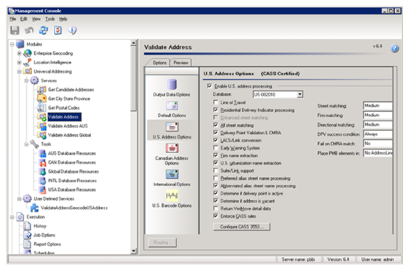Click the Save toolbar icon
The height and width of the screenshot is (273, 409).
point(14,30)
